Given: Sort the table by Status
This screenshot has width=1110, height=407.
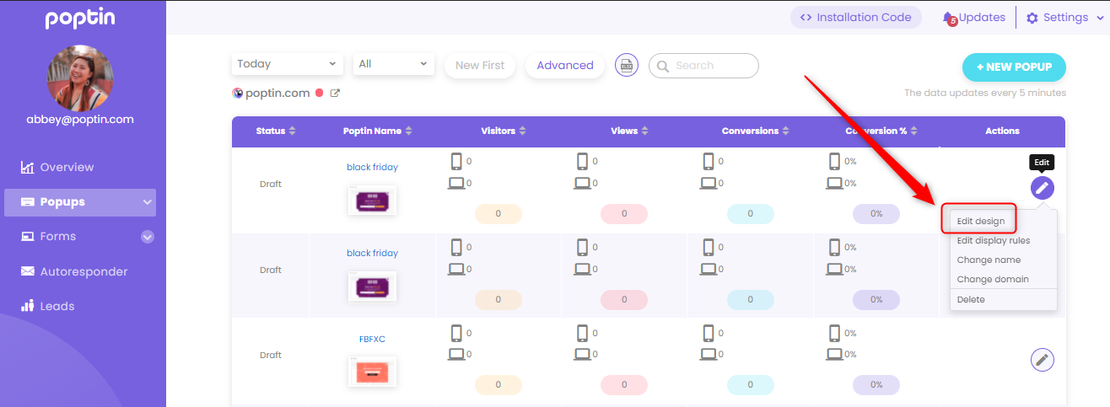Looking at the screenshot, I should [x=276, y=131].
